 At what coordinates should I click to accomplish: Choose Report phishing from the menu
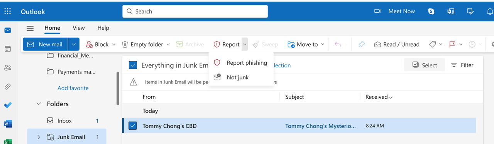(241, 63)
